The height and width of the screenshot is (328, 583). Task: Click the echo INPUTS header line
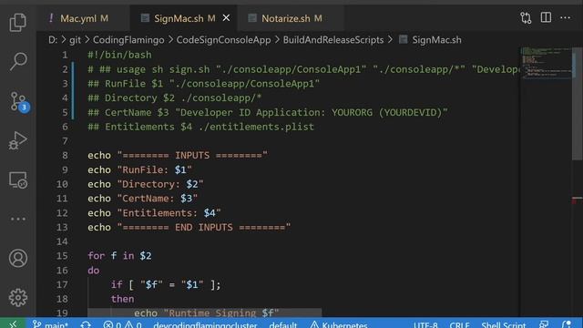[x=178, y=155]
